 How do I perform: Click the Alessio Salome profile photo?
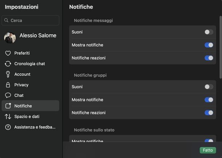click(10, 38)
